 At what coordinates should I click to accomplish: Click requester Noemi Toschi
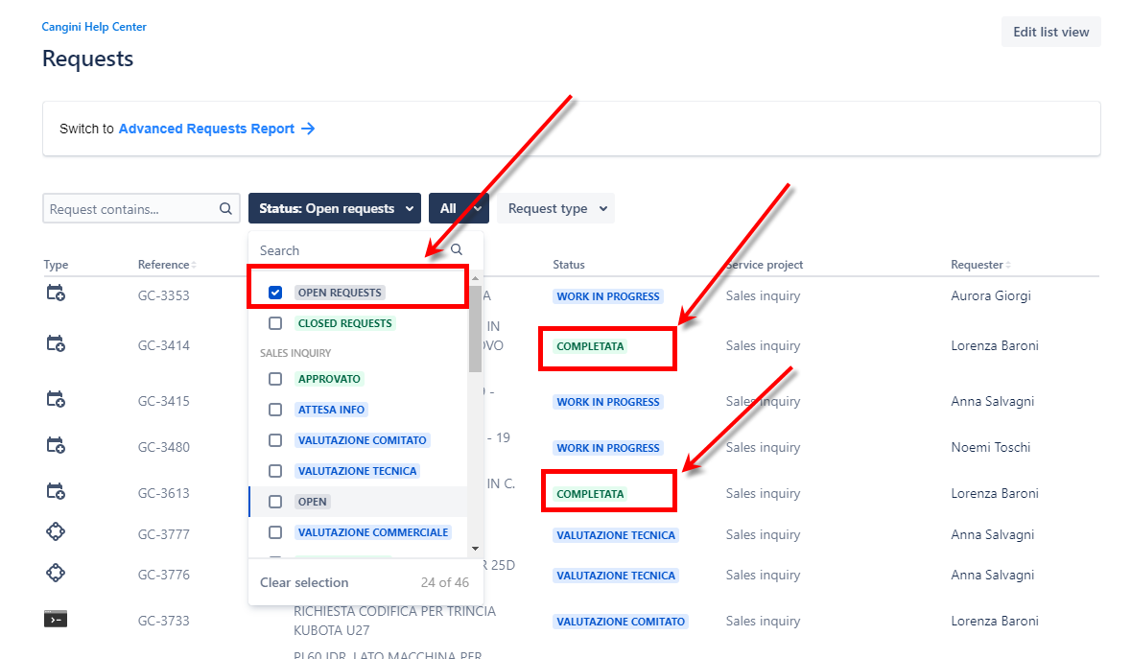pos(990,447)
